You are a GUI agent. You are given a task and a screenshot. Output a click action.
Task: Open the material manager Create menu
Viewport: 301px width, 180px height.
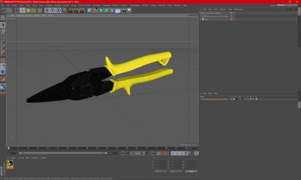(13, 158)
